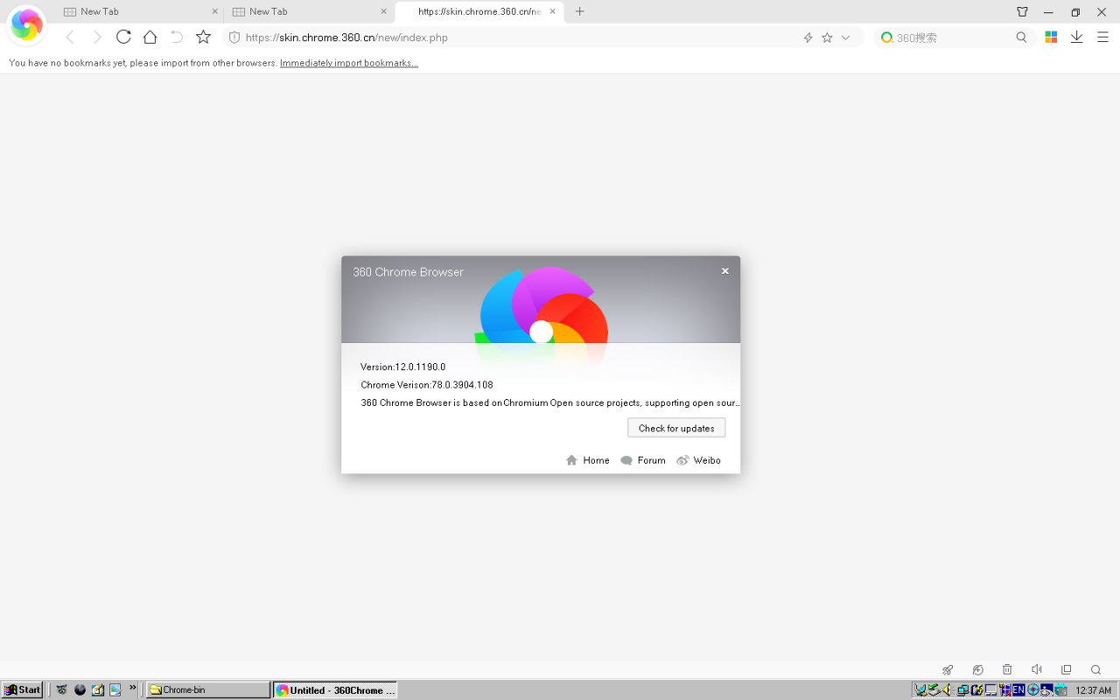Switch to the first New Tab
The image size is (1120, 700).
(x=140, y=11)
